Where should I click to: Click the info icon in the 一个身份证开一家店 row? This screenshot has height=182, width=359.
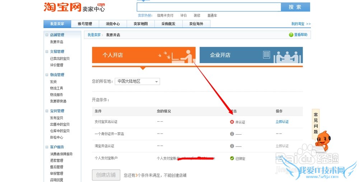point(232,134)
